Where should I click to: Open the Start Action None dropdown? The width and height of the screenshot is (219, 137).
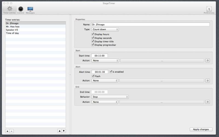[x=105, y=61]
